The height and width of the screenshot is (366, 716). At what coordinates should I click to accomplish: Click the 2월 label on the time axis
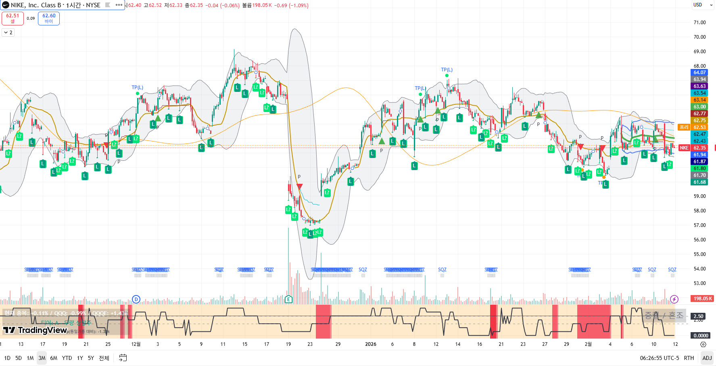(588, 344)
